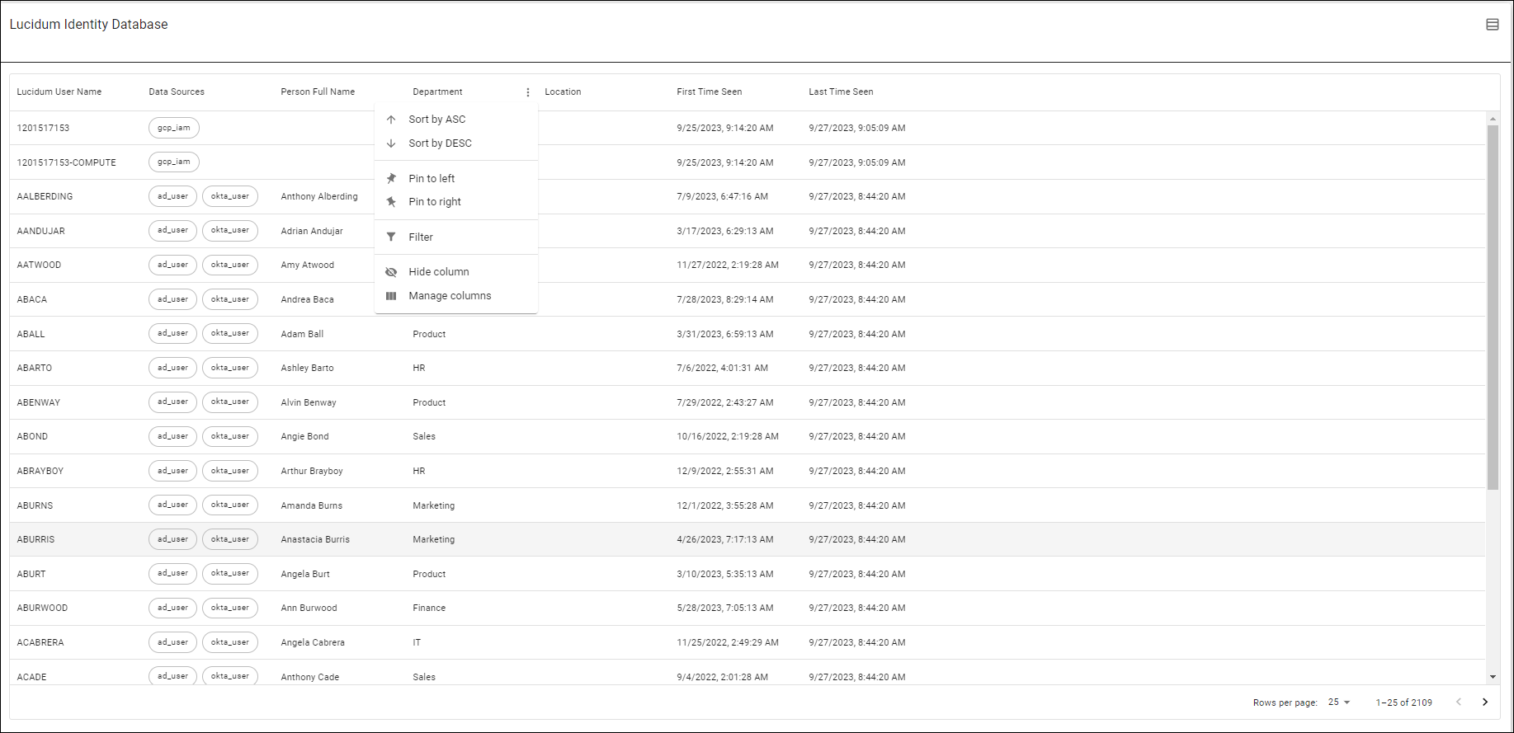
Task: Open the Department column three-dot menu
Action: click(528, 92)
